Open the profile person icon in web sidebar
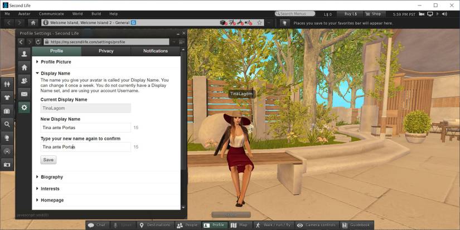The width and height of the screenshot is (460, 230). 25,53
